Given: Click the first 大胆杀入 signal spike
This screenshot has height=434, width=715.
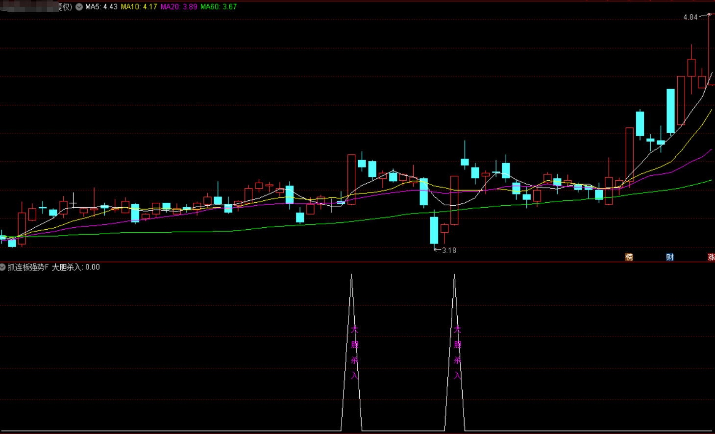Looking at the screenshot, I should click(x=352, y=353).
